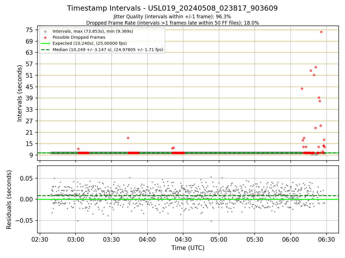Click the chart title "Timestamp Intervals - USL019_20240508_023817_903609"
Viewport: 345px width, 258px height.
[x=172, y=8]
